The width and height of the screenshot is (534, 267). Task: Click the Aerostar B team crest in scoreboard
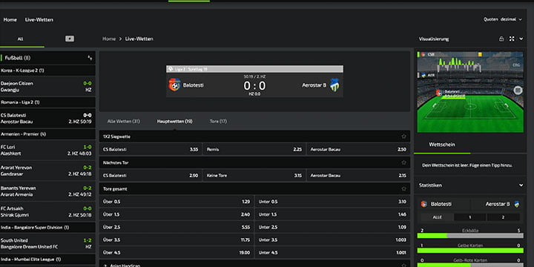pos(334,85)
